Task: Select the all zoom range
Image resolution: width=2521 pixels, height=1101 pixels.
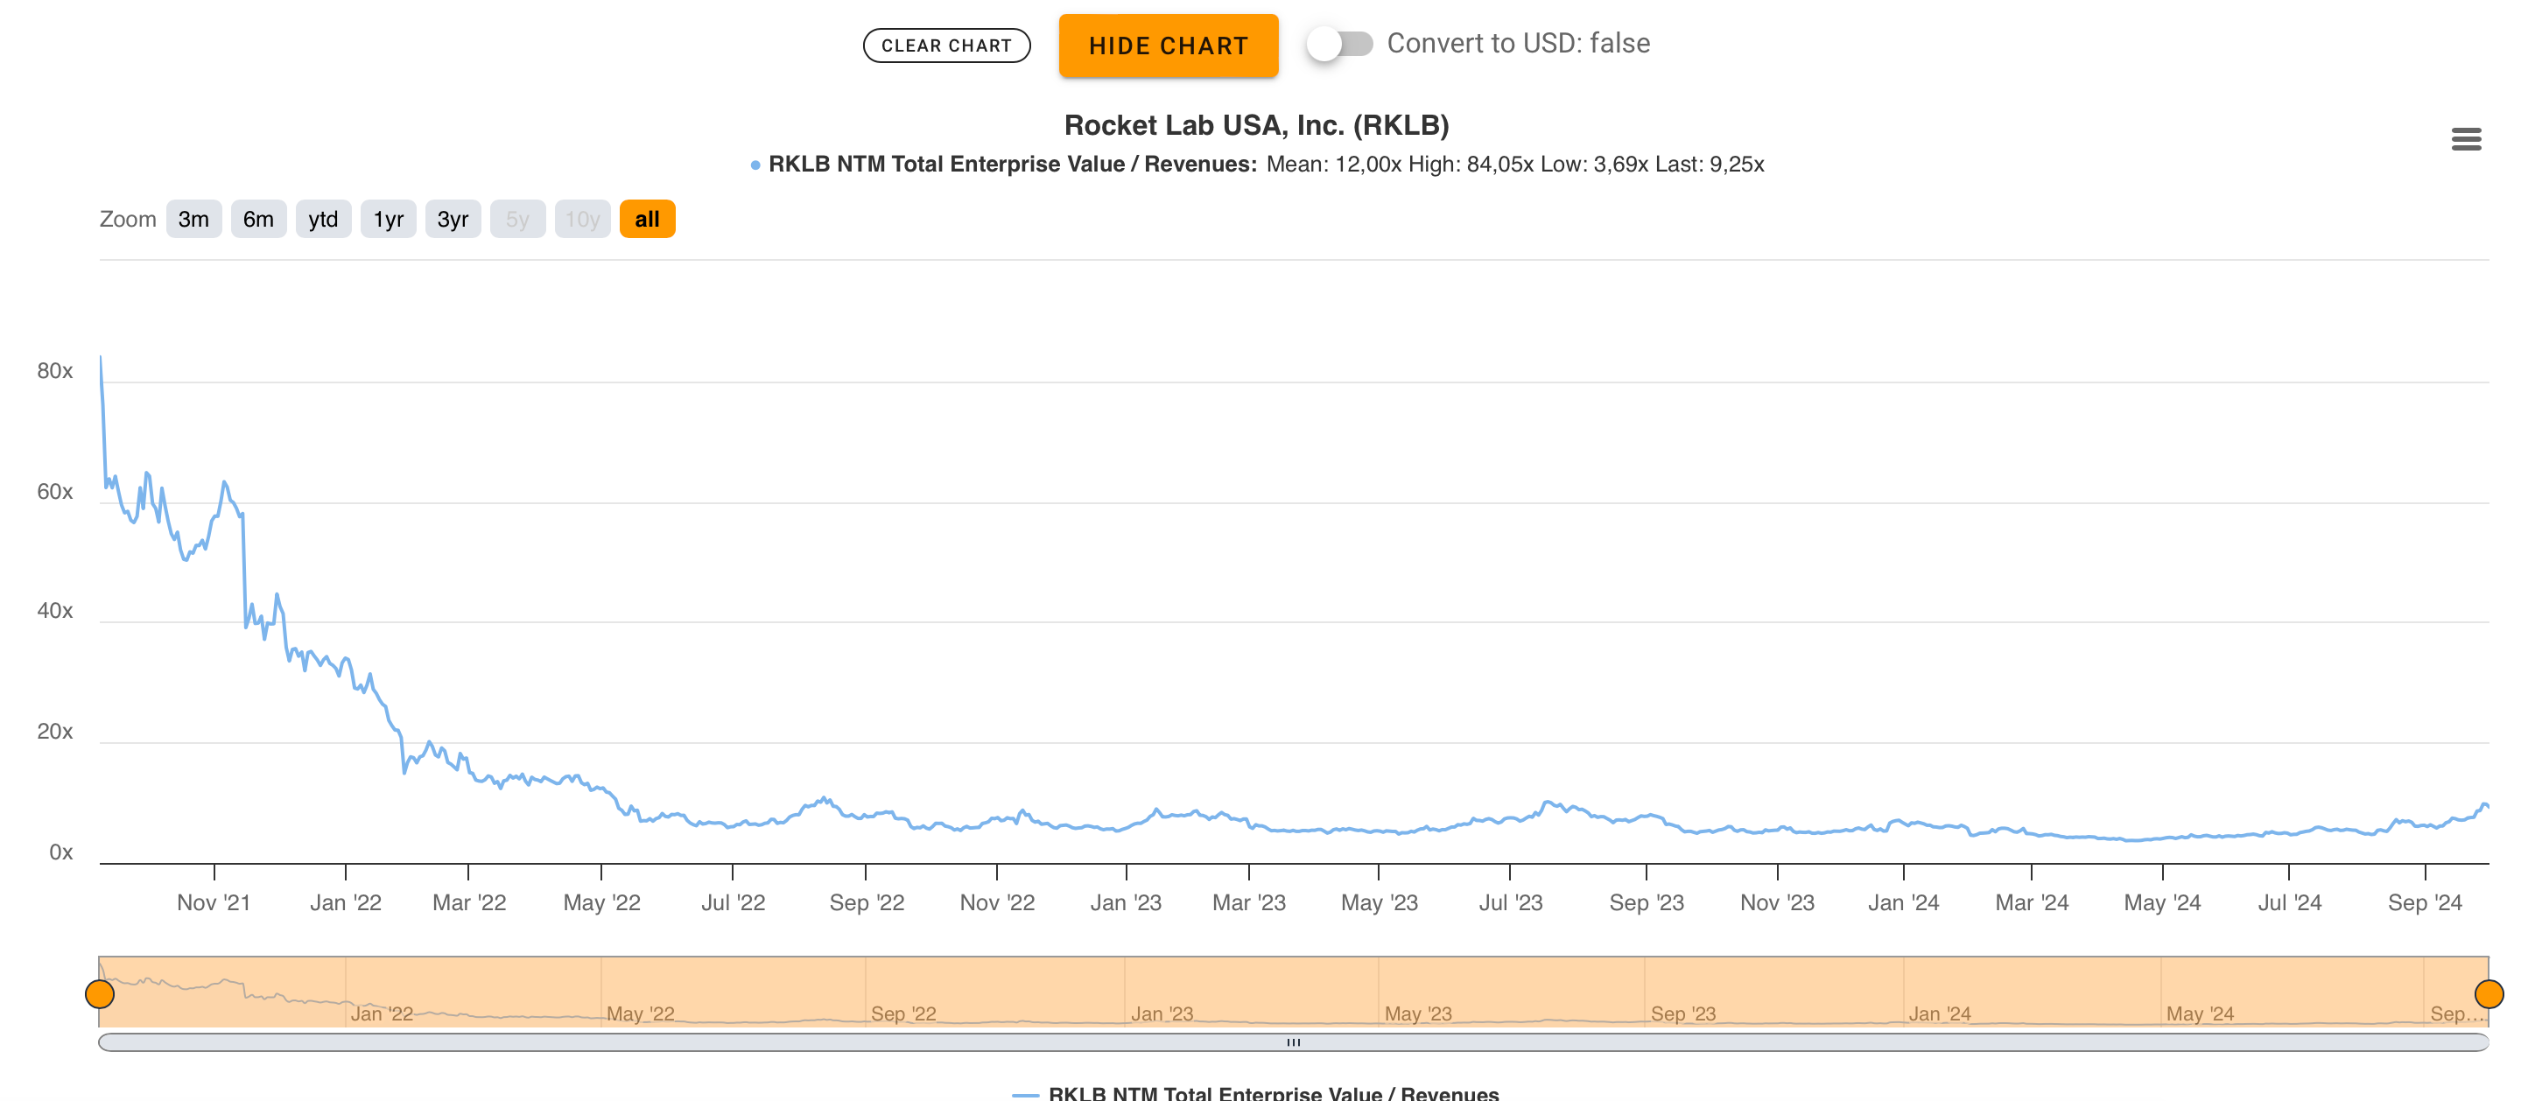Action: point(647,219)
